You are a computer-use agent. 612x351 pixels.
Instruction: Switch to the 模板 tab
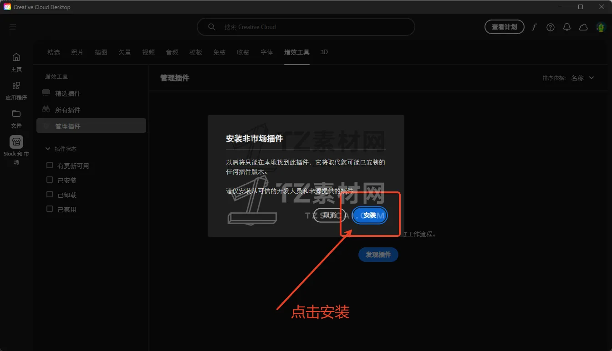196,52
